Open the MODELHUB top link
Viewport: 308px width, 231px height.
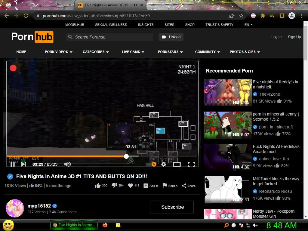(x=75, y=25)
